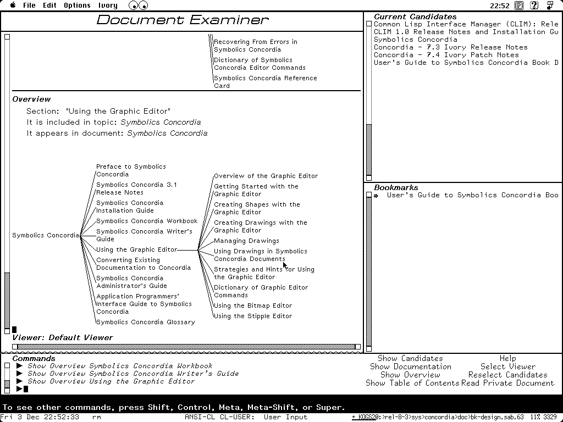Click the italic Symbolics Concordia topic link
This screenshot has height=422, width=563.
click(x=161, y=123)
